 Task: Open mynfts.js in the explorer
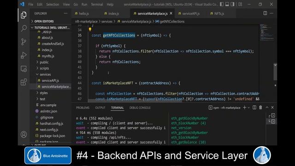tap(48, 56)
